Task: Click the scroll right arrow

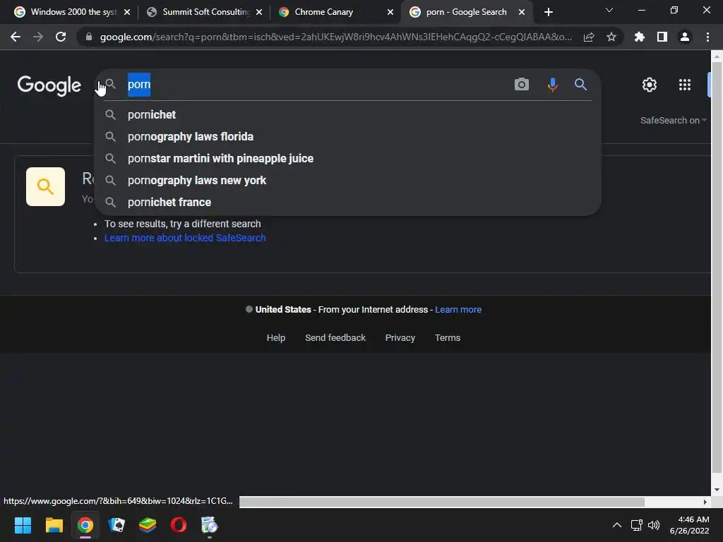Action: click(705, 502)
